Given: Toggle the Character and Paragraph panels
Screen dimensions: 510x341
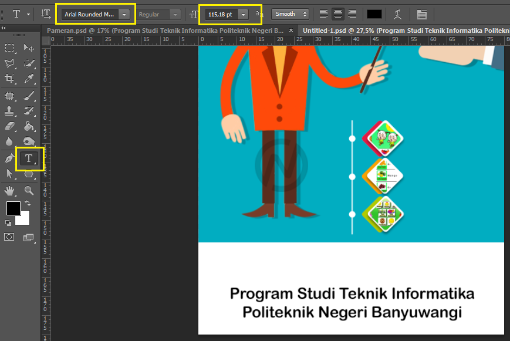Looking at the screenshot, I should (423, 13).
